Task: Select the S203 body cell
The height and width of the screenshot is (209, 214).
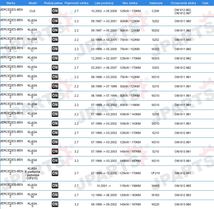Action: [155, 68]
